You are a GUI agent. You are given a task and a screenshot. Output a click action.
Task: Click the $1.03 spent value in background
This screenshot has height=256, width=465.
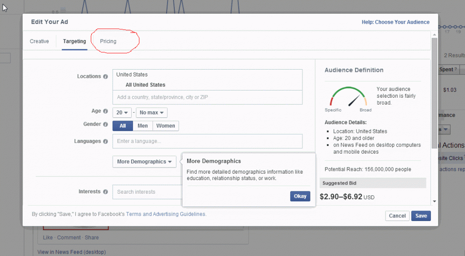click(x=450, y=90)
